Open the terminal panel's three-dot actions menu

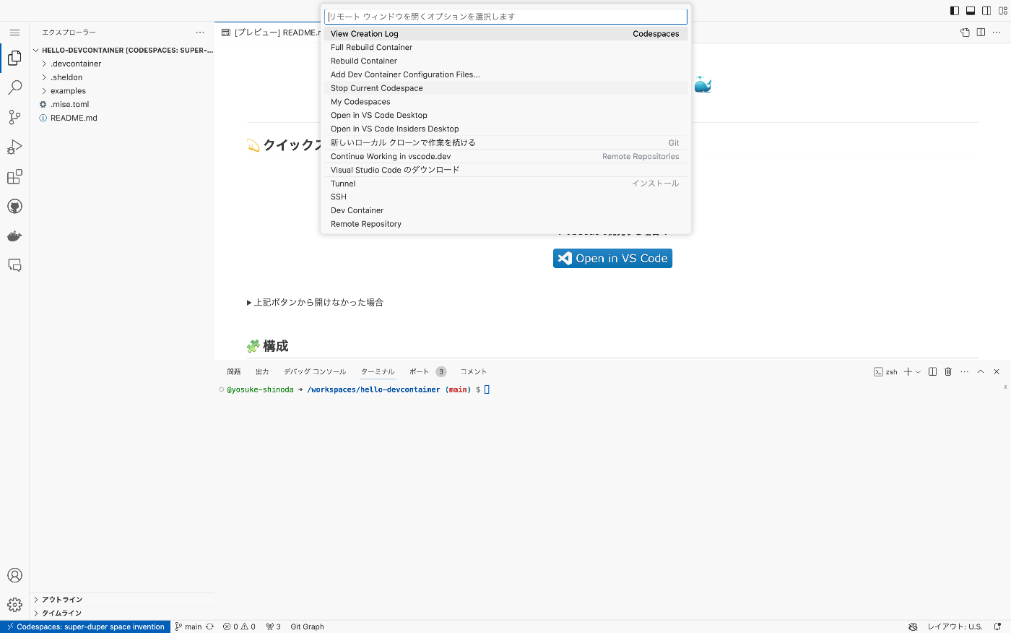tap(964, 371)
